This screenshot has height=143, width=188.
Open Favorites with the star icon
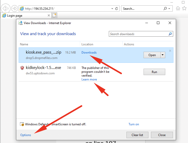184,8
